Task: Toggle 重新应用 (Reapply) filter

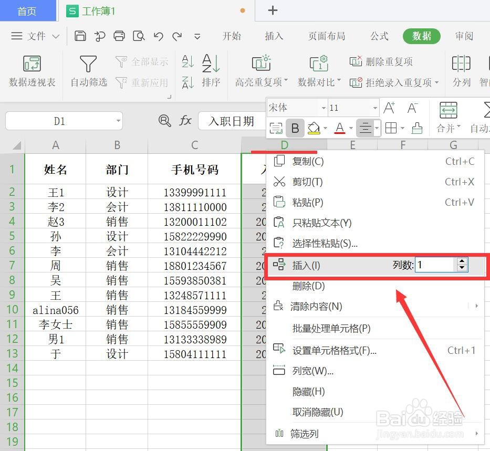Action: click(x=142, y=82)
